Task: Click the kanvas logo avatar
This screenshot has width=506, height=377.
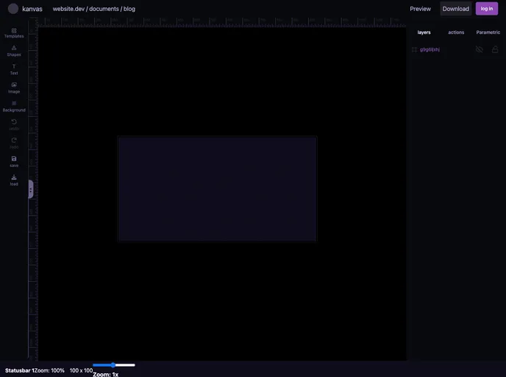Action: (13, 9)
